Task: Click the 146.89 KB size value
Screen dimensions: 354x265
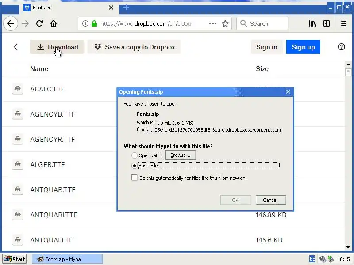Action: (271, 215)
